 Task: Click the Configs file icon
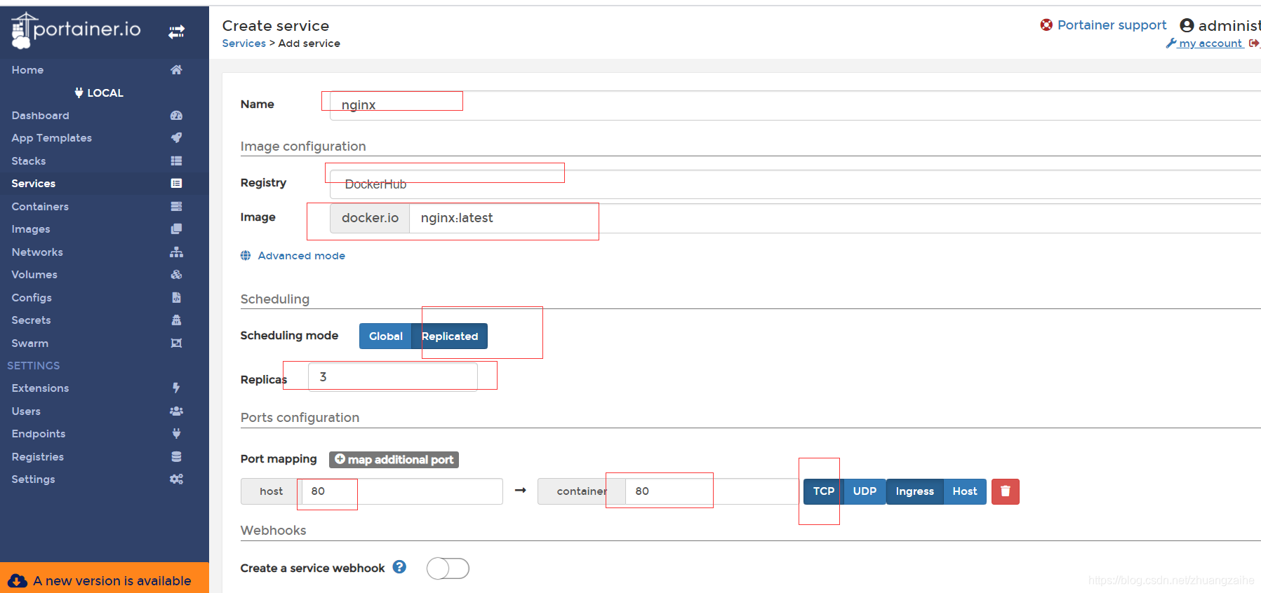click(x=176, y=297)
